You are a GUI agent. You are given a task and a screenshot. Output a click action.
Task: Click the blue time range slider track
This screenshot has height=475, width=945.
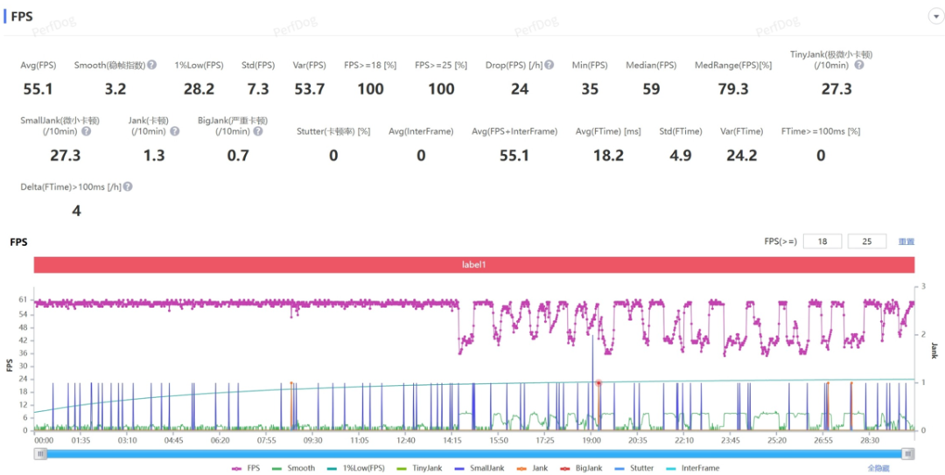click(474, 454)
